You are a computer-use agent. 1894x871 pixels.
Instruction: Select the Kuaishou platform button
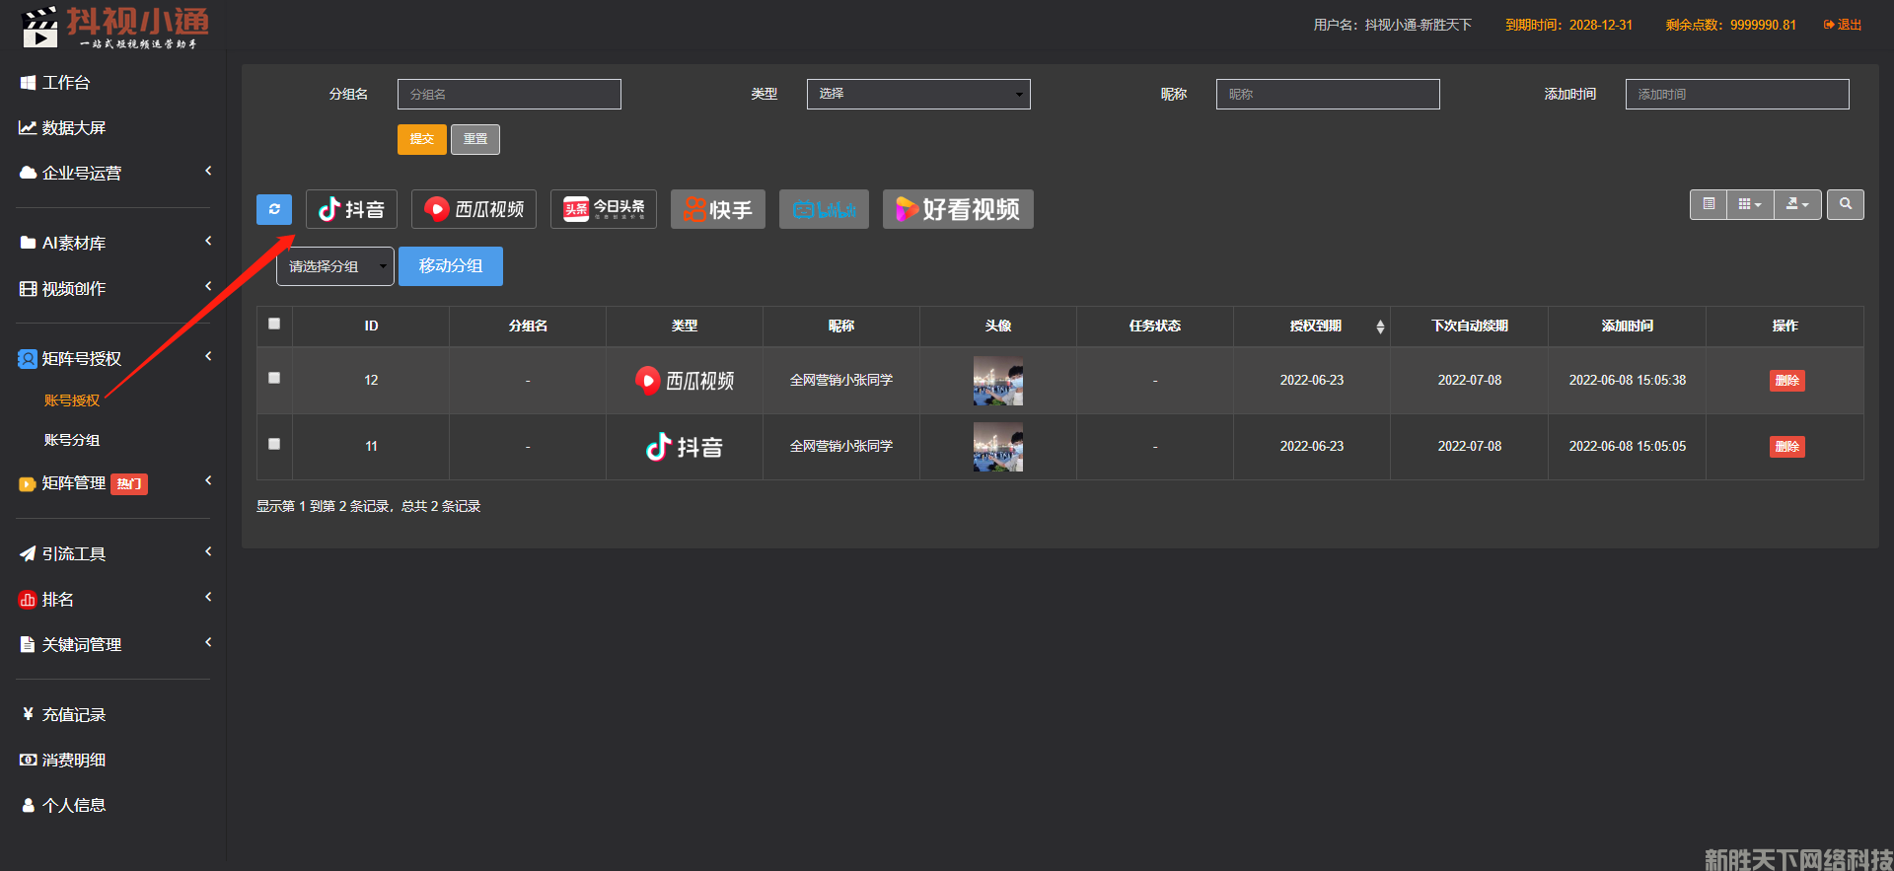[717, 209]
